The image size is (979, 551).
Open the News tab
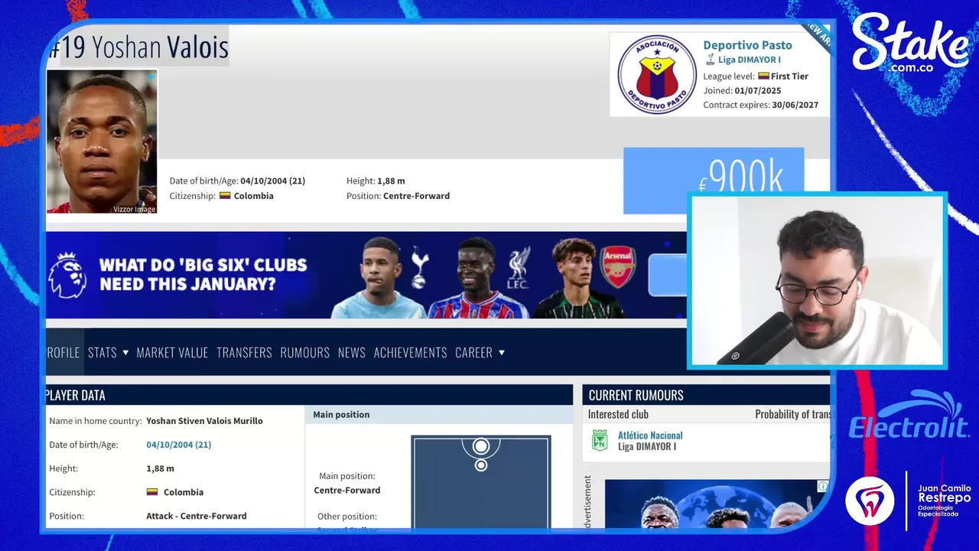(352, 353)
